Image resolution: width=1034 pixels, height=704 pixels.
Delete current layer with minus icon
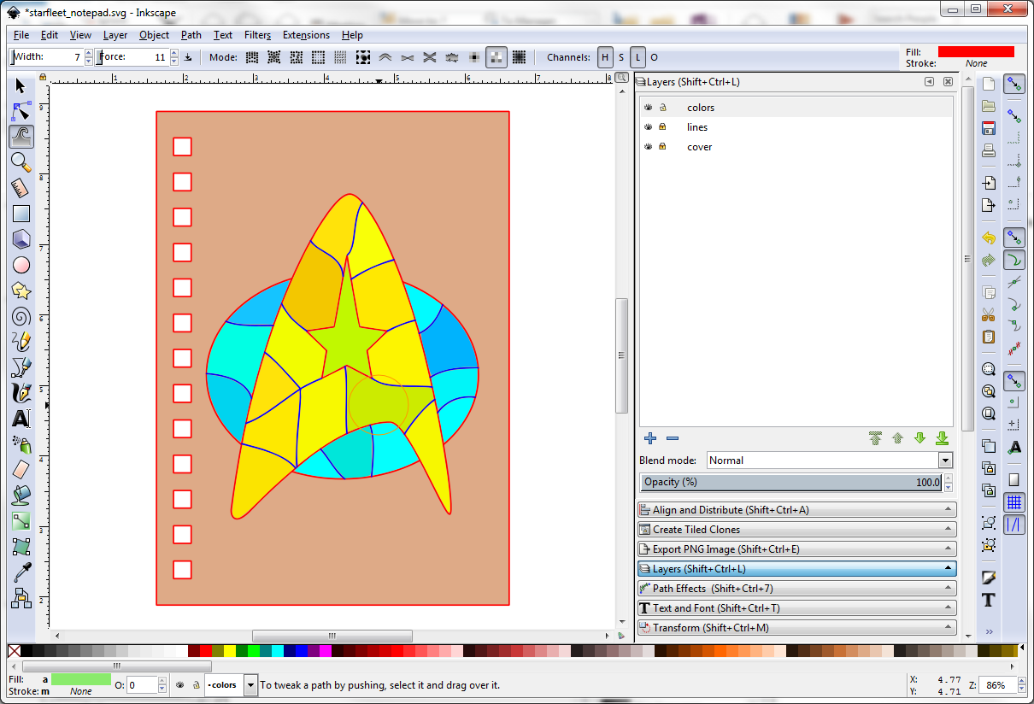click(673, 438)
